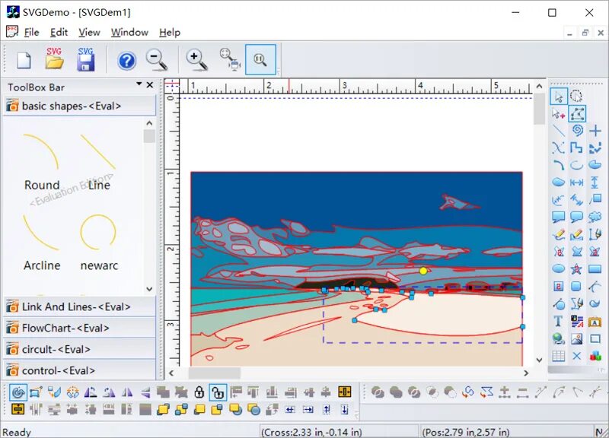Select the table grid tool
This screenshot has width=609, height=438.
coord(559,356)
